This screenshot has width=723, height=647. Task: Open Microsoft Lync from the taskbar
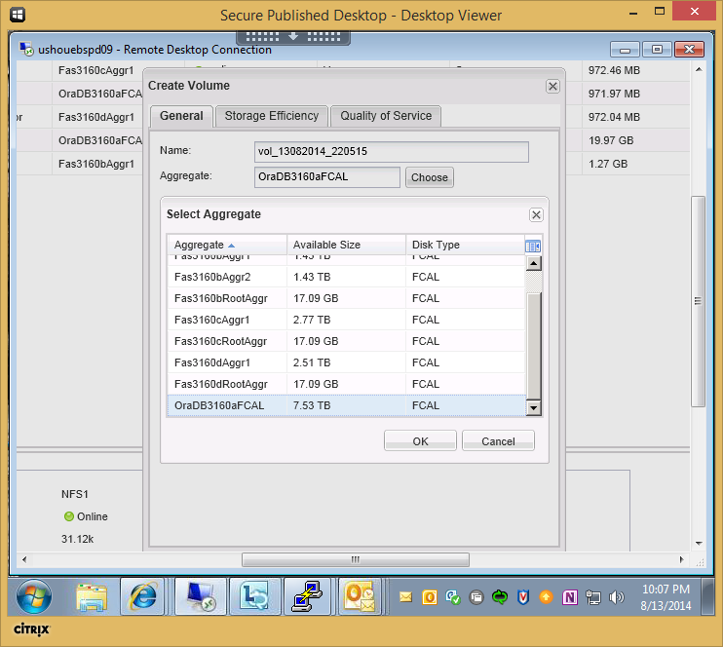point(254,596)
